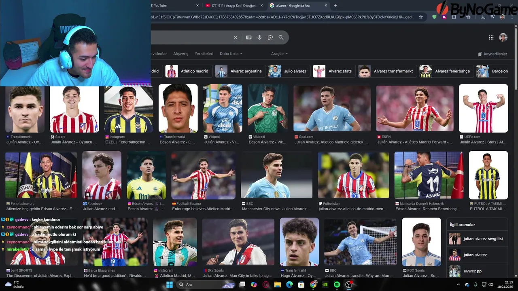Viewport: 518px width, 291px height.
Task: Close the 911'i Arayıp Katil YouTube tab
Action: (261, 6)
